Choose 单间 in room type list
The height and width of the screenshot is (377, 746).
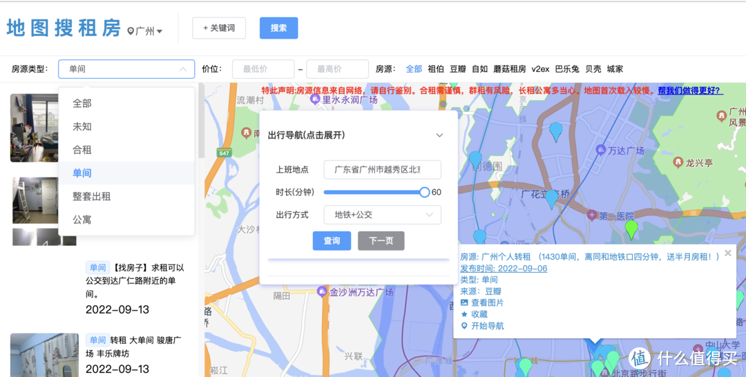coord(126,173)
